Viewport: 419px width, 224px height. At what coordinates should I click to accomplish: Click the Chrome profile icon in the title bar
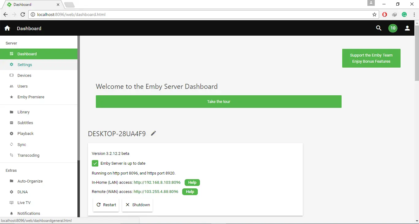click(371, 3)
